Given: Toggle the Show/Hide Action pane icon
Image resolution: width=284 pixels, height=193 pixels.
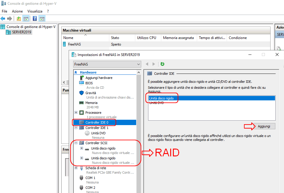Looking at the screenshot, I should click(42, 18).
